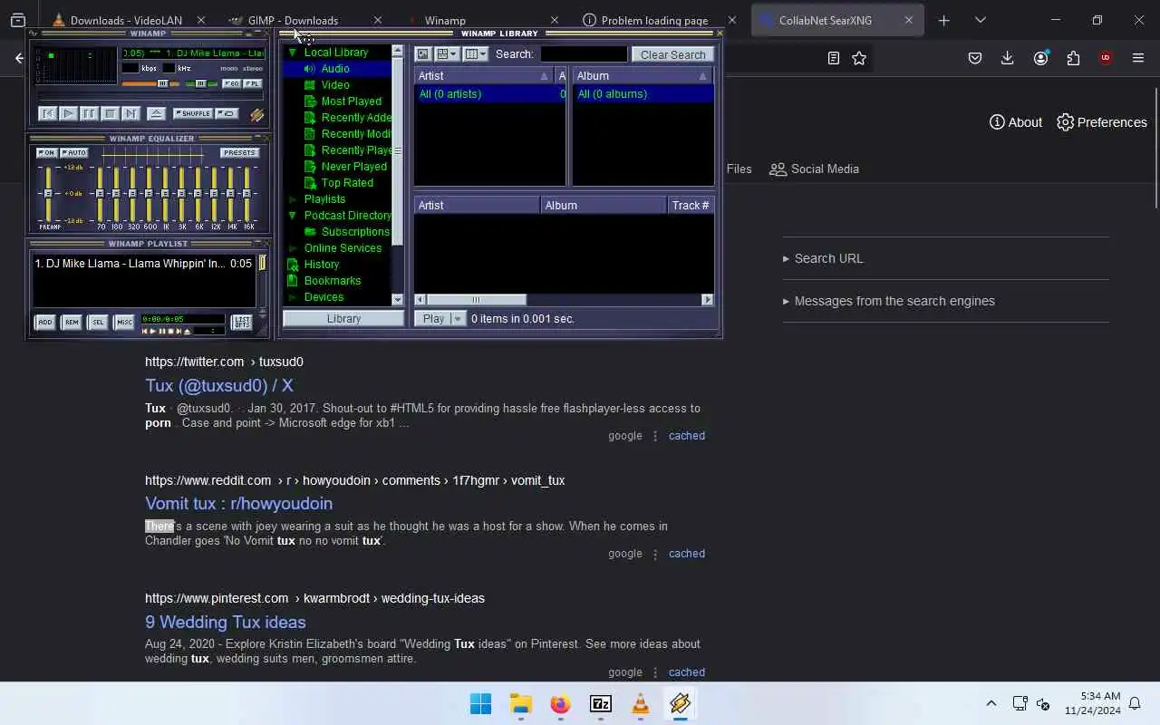Open browser downloads panel icon

click(x=1007, y=58)
